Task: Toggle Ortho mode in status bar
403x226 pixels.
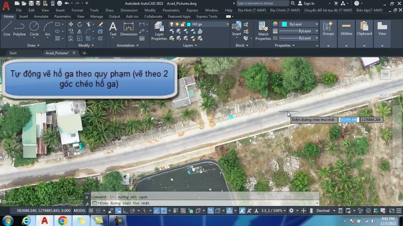Action: point(125,211)
